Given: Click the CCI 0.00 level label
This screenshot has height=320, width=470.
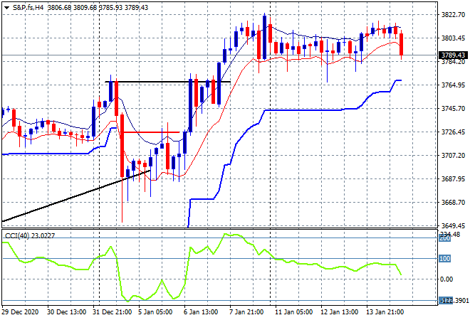Looking at the screenshot, I should click(x=446, y=279).
